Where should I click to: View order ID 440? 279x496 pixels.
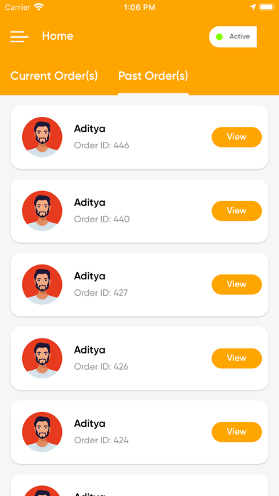coord(237,211)
